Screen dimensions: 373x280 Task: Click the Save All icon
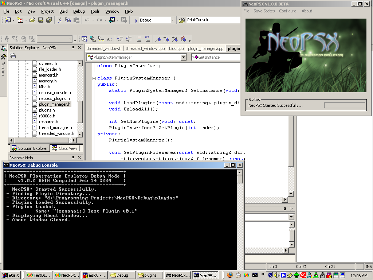point(49,20)
